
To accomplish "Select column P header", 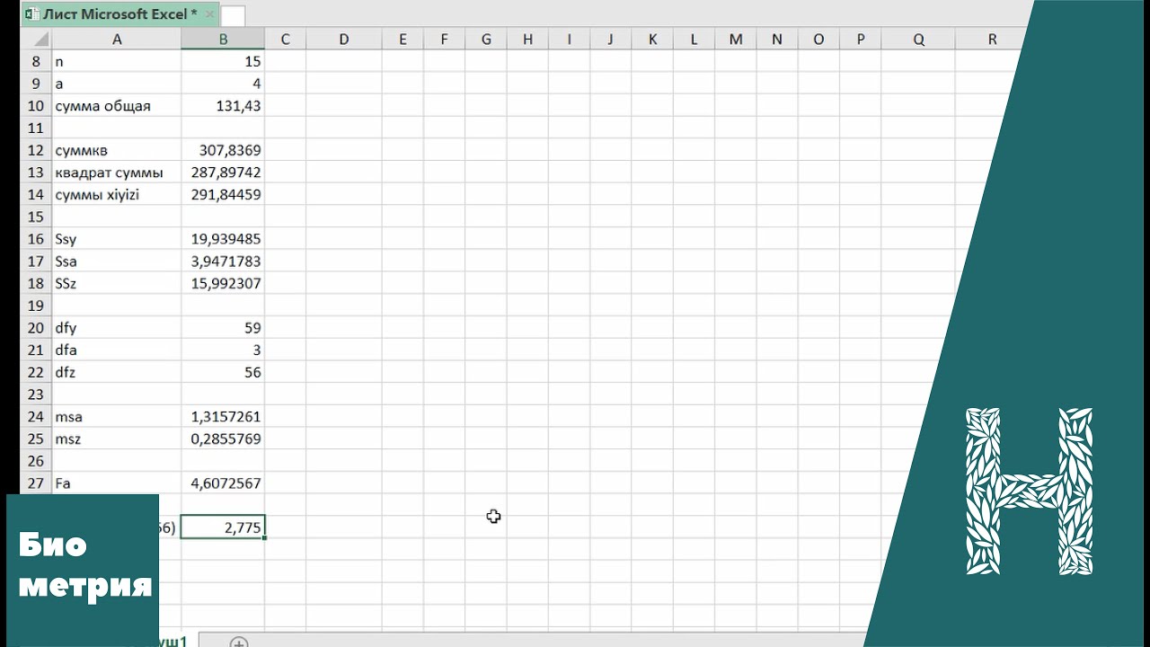I will tap(861, 40).
